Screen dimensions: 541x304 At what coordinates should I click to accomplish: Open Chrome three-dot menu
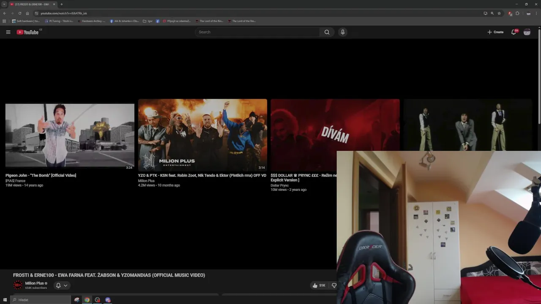(536, 13)
